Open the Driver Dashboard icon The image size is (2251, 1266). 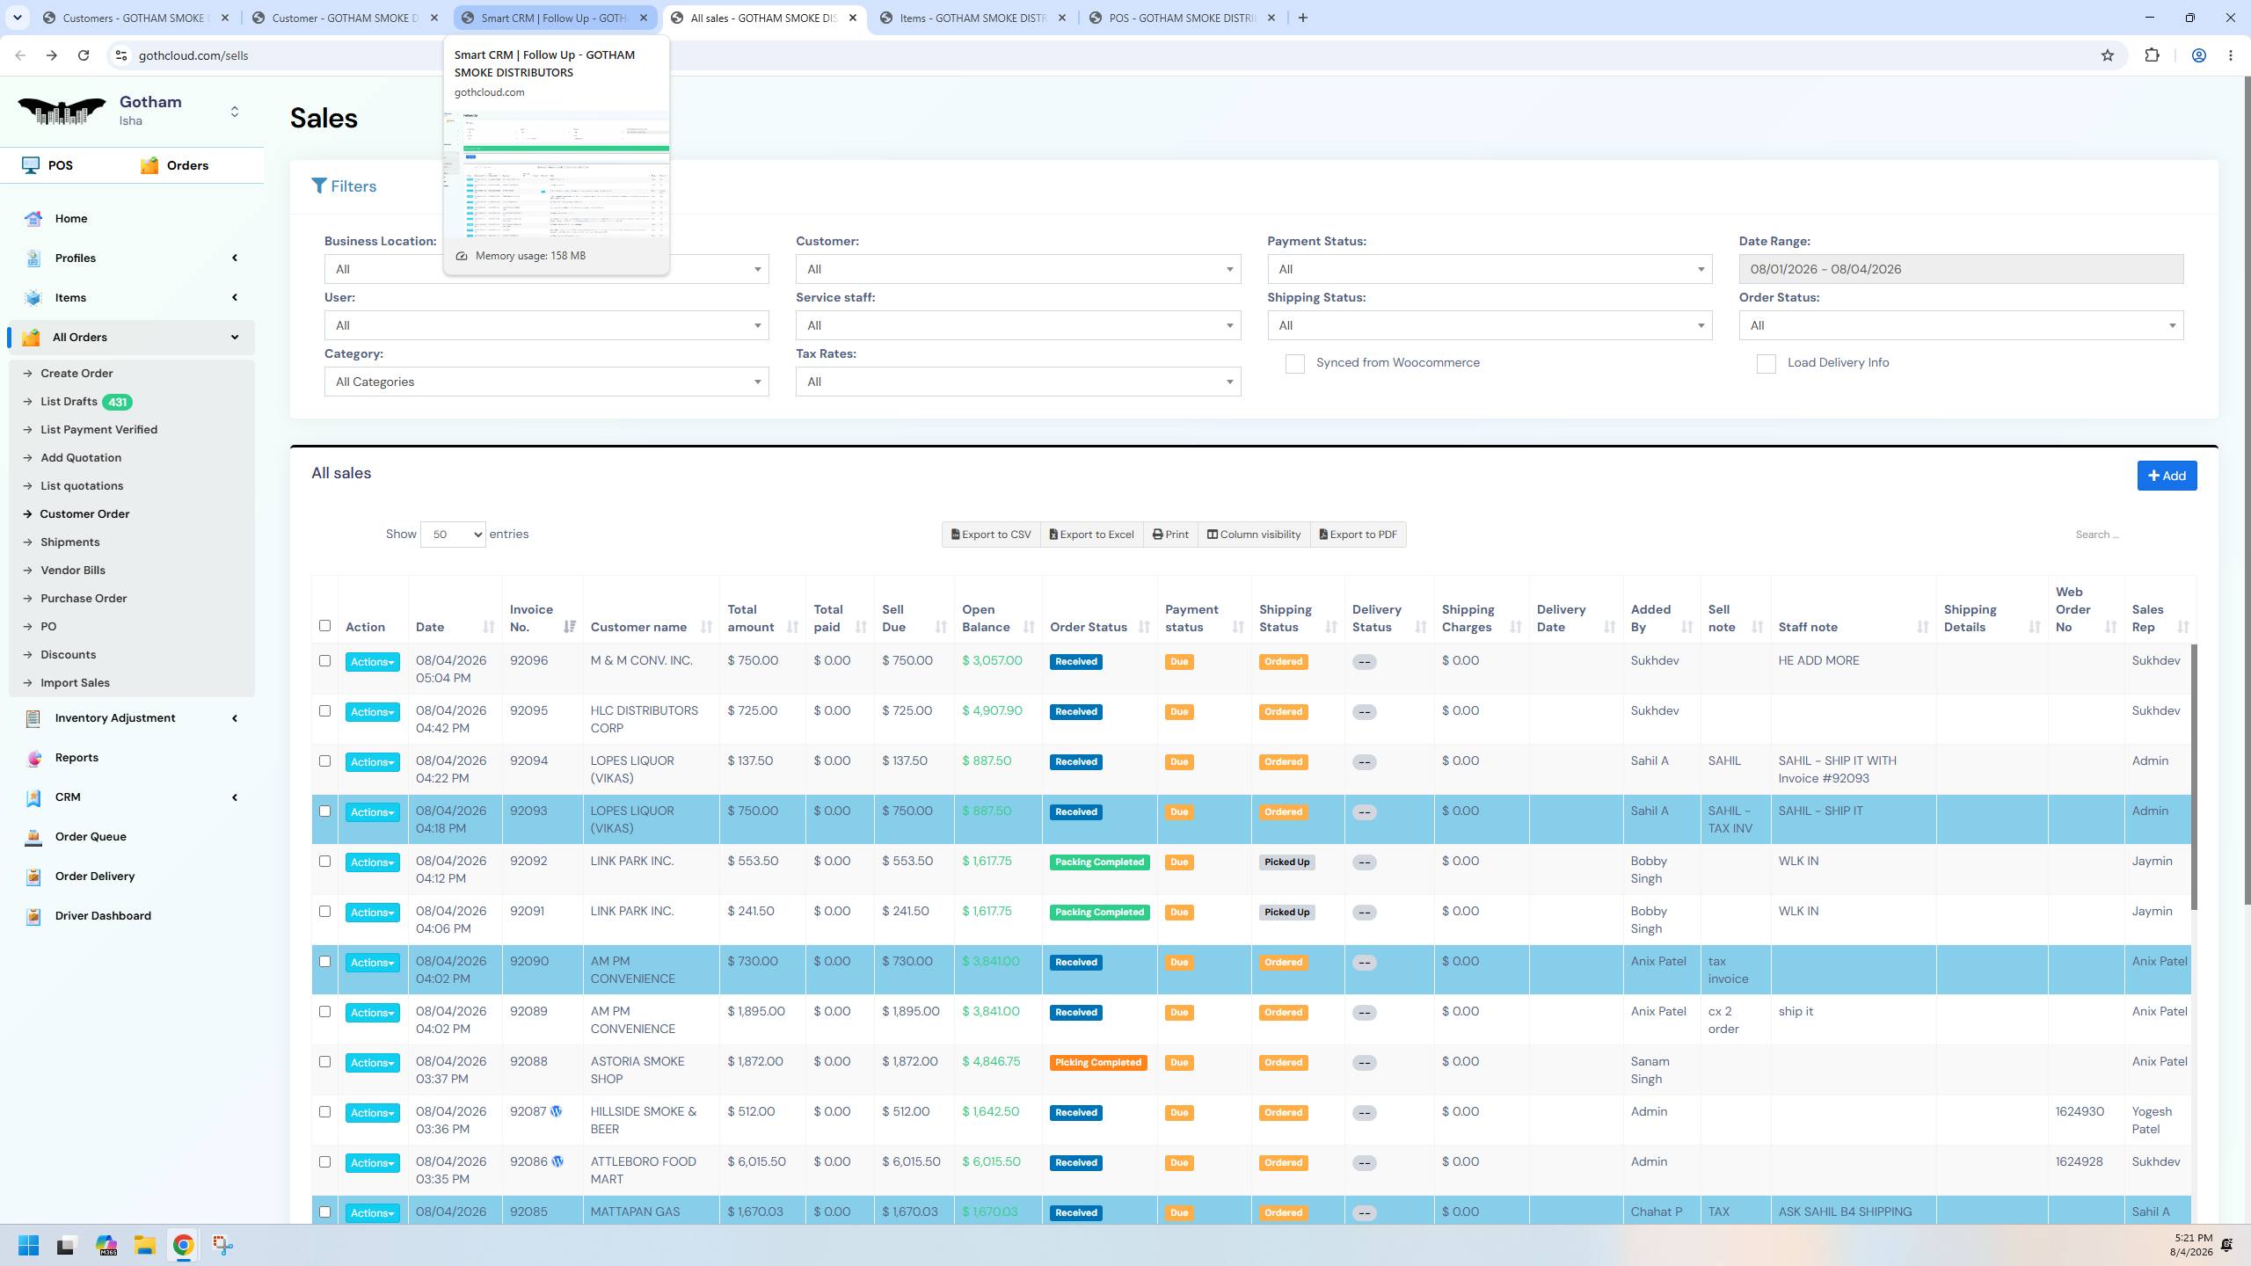pyautogui.click(x=33, y=916)
